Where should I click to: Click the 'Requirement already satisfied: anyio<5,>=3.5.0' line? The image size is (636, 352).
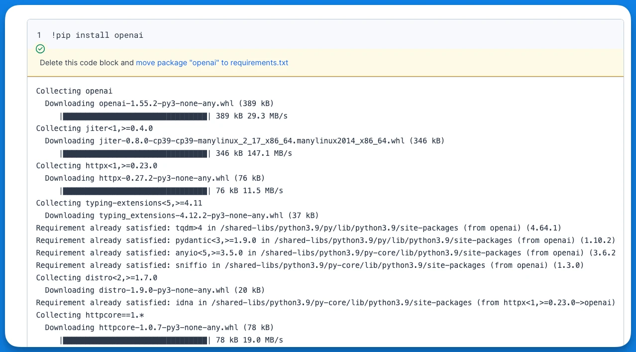coord(325,253)
